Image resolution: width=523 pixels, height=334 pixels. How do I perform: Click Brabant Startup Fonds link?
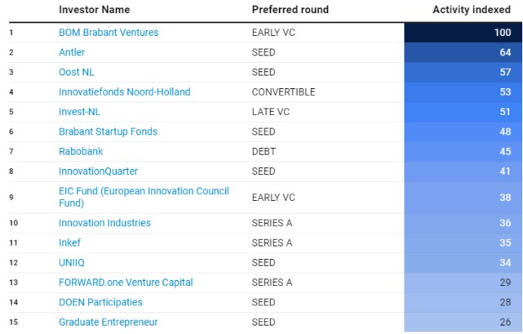click(108, 131)
